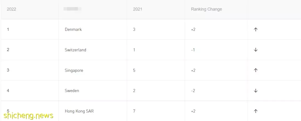Click the Denmark country cell
The width and height of the screenshot is (301, 121).
coord(73,29)
